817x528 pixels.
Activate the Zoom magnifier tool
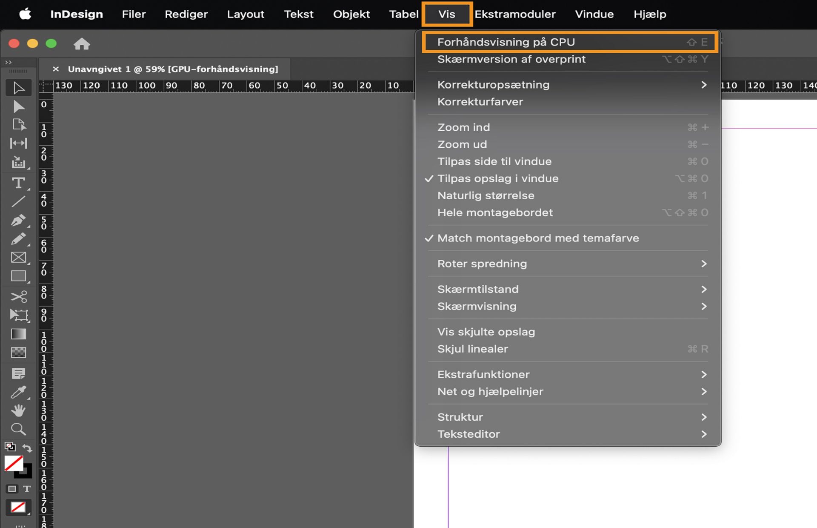[x=18, y=429]
